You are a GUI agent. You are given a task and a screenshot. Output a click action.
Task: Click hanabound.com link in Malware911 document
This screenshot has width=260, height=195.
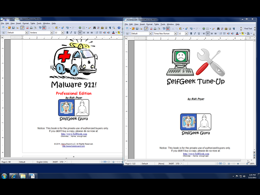pos(74,146)
